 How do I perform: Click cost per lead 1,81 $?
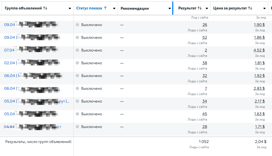click(260, 63)
